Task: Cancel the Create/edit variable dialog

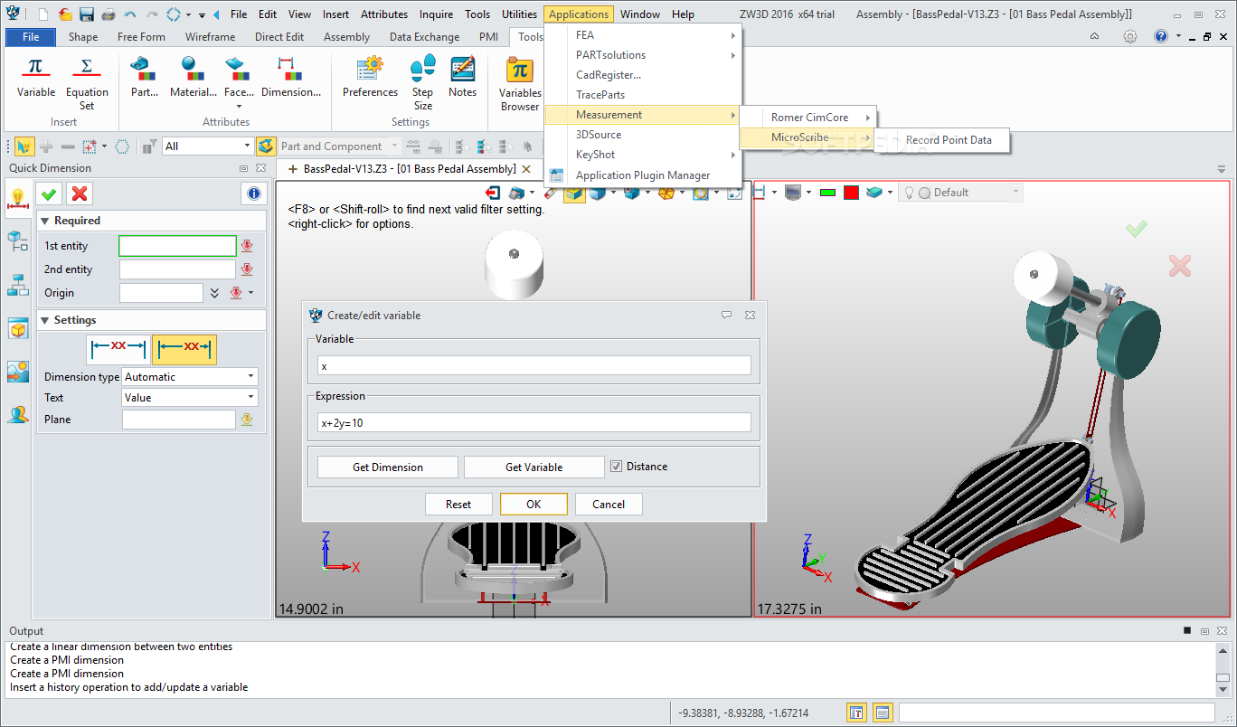Action: [x=609, y=505]
